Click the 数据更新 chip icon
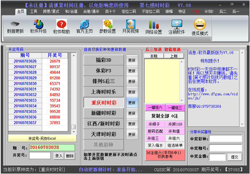This screenshot has width=250, height=174. (x=15, y=24)
